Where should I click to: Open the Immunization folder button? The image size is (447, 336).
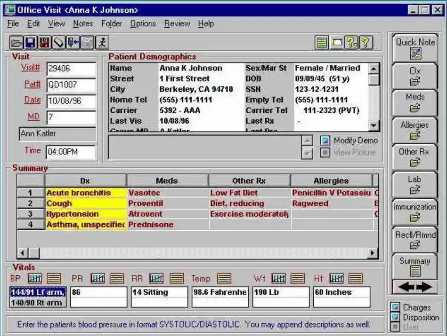[x=415, y=211]
